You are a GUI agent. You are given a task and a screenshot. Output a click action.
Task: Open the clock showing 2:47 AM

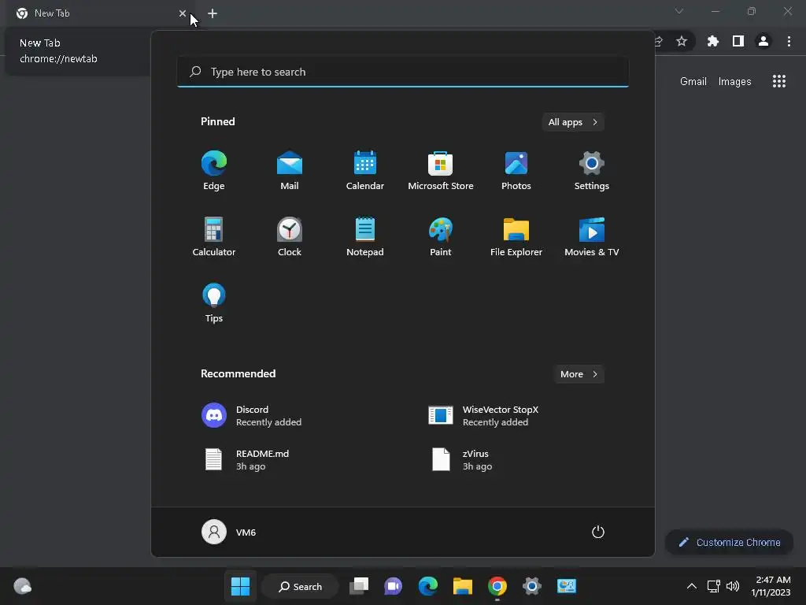tap(771, 586)
